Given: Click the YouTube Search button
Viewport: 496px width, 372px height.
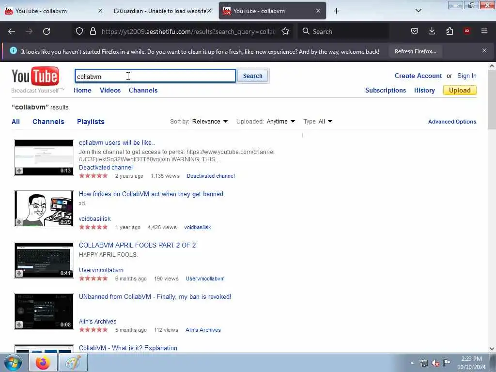Looking at the screenshot, I should 252,76.
